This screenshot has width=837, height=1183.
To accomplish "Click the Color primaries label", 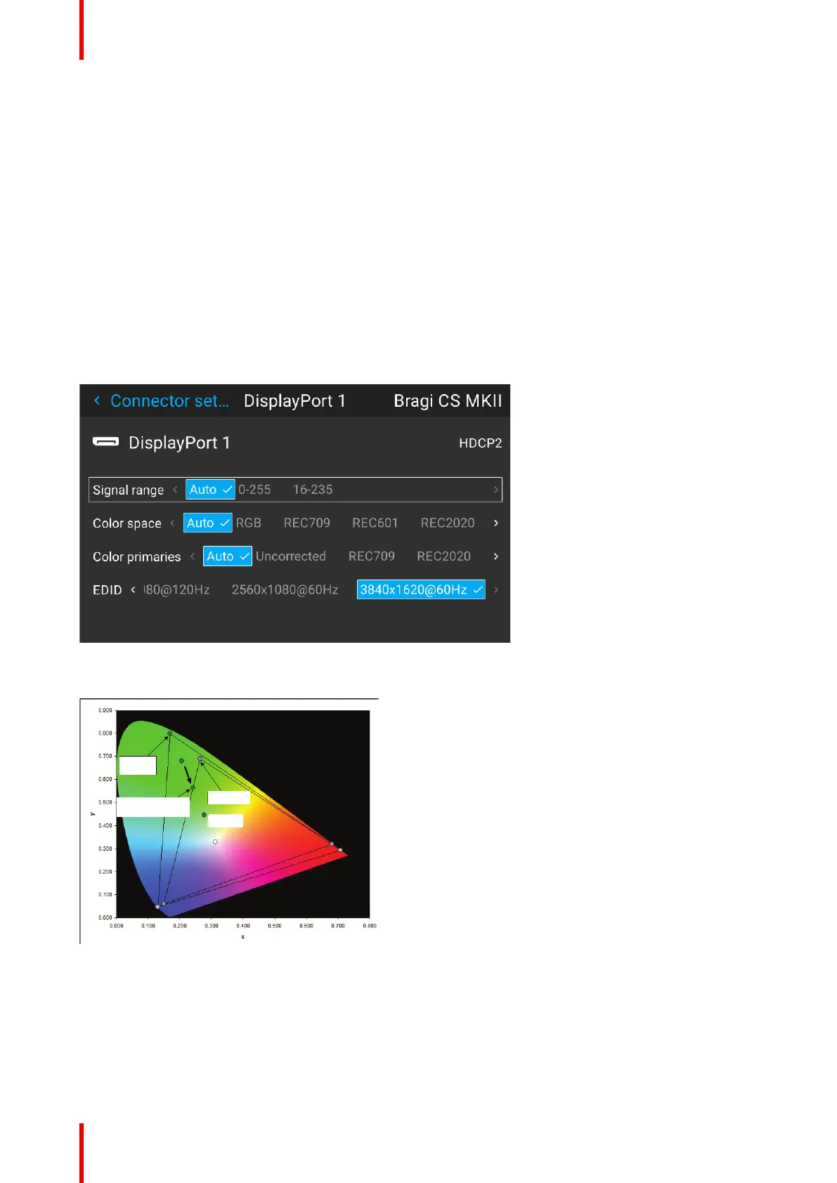I will (x=136, y=556).
